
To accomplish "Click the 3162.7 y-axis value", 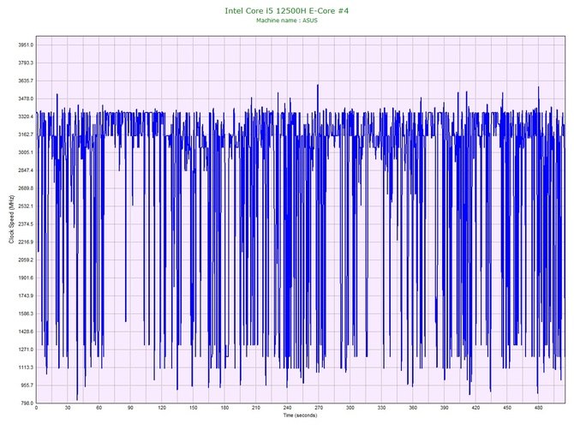I will (x=26, y=134).
